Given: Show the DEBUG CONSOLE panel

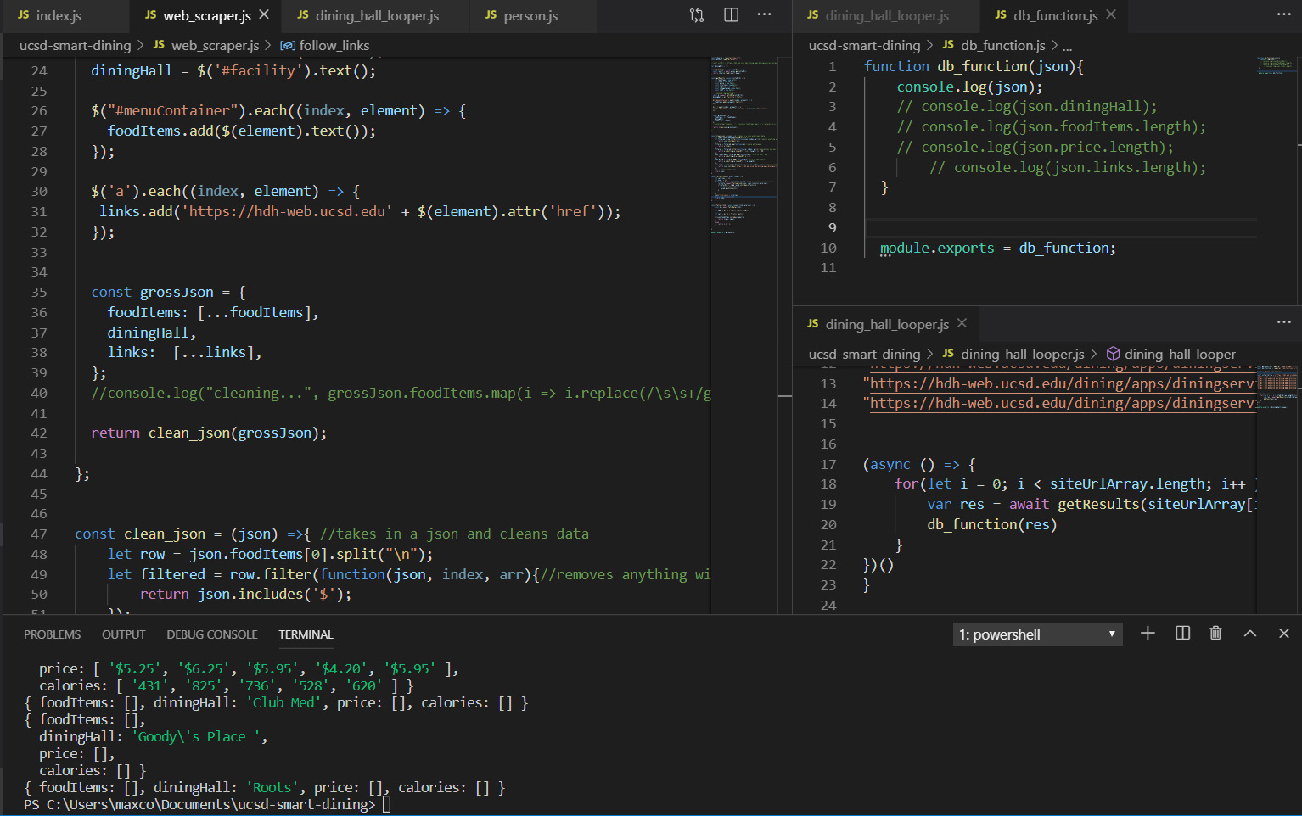Looking at the screenshot, I should (211, 634).
